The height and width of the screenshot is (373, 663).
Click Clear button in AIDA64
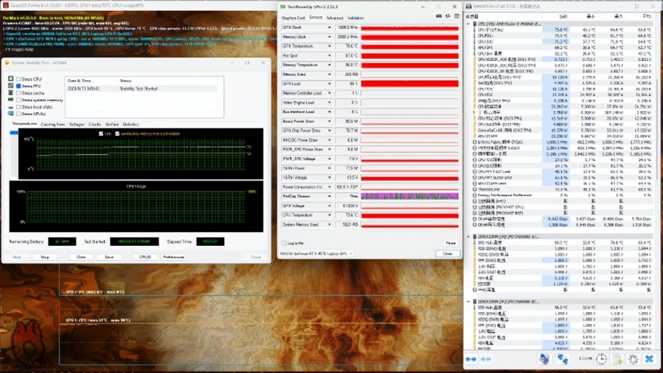pos(81,257)
